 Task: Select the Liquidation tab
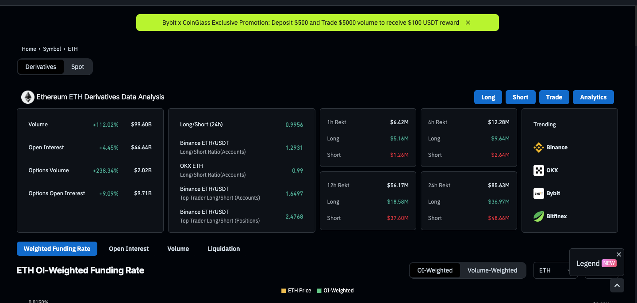(x=224, y=249)
